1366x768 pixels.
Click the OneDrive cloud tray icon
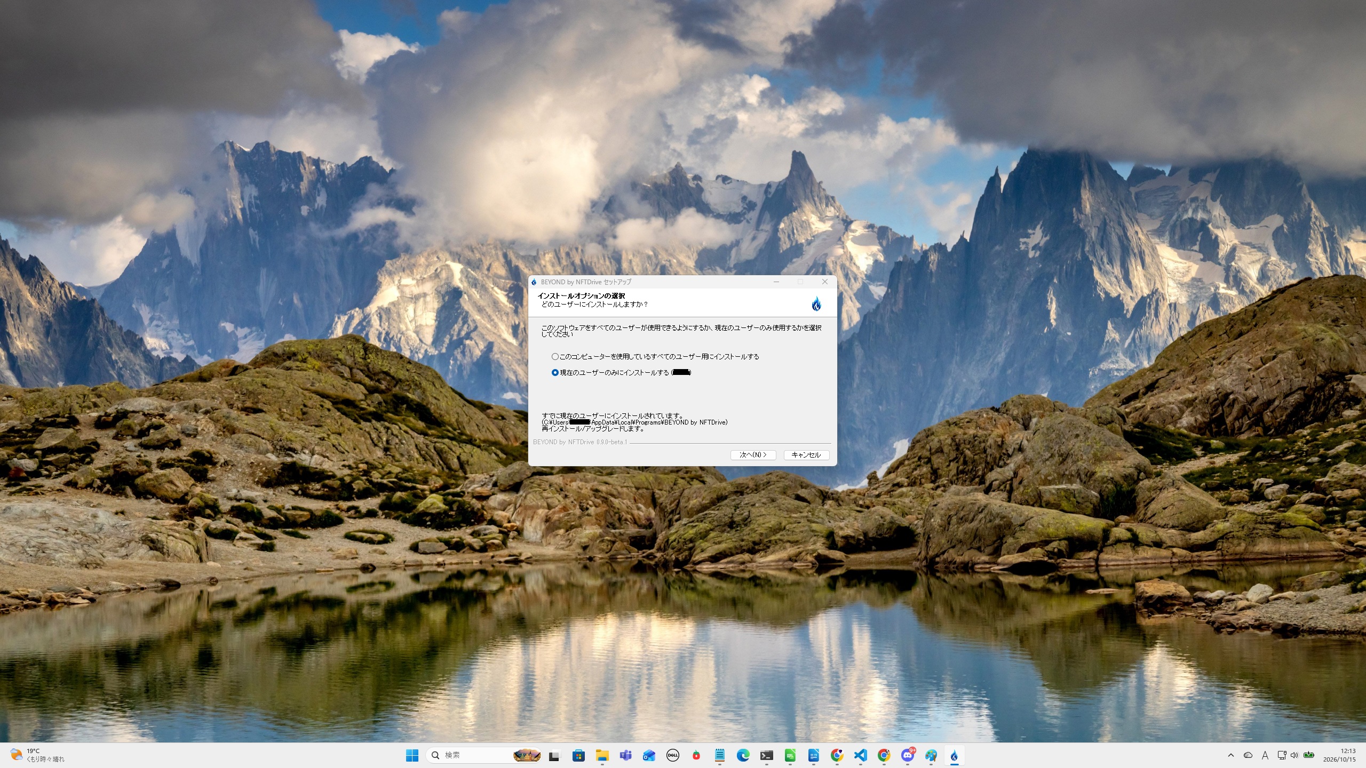click(1248, 755)
